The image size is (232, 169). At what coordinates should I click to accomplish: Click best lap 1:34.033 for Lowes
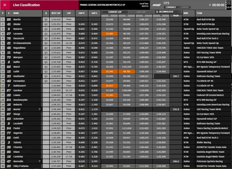(x=56, y=95)
